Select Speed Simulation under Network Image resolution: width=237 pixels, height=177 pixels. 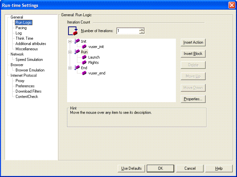29,60
